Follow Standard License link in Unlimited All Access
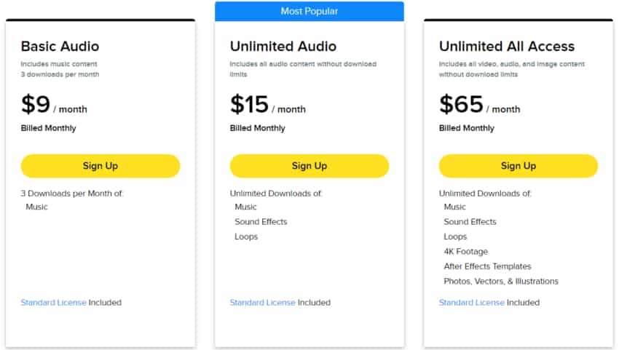This screenshot has height=350, width=619. pyautogui.click(x=471, y=303)
